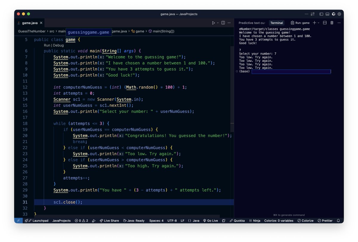Click the Run code lens above main
Viewport: 358px width, 242px height.
[47, 45]
